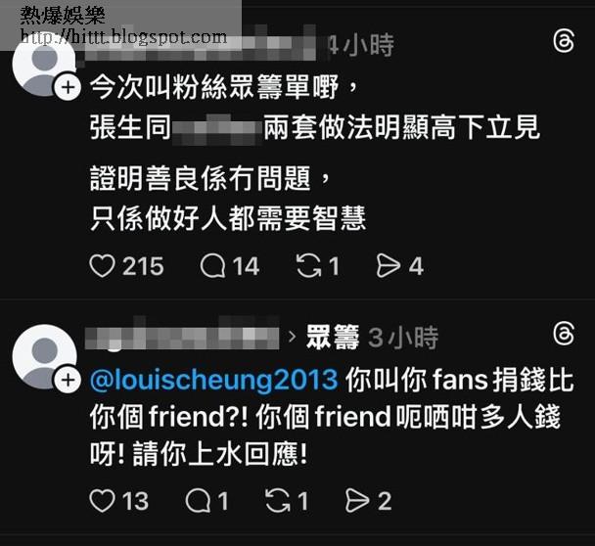Share the second post with 2 shares
The height and width of the screenshot is (546, 595).
click(357, 501)
